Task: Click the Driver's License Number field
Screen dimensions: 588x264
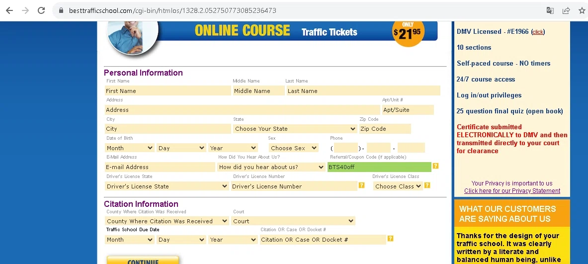Action: (x=294, y=186)
